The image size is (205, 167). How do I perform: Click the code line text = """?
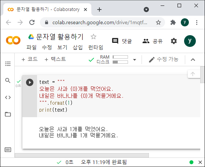[x=52, y=82]
